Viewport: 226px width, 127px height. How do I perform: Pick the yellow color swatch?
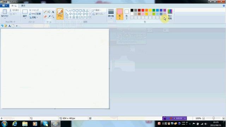150,10
